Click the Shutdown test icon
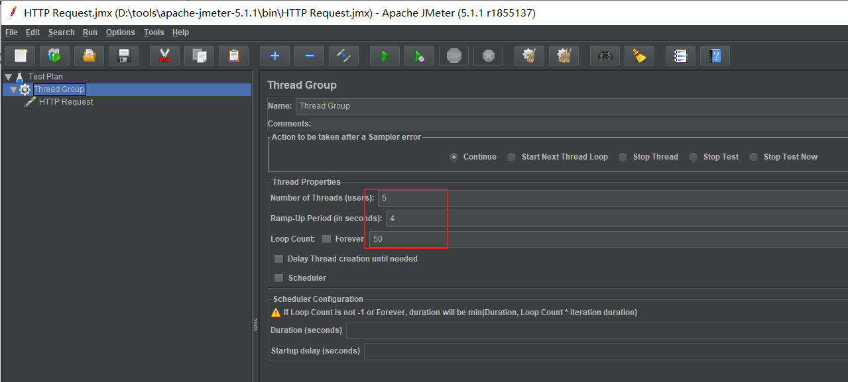Screen dimensions: 848x382 488,56
